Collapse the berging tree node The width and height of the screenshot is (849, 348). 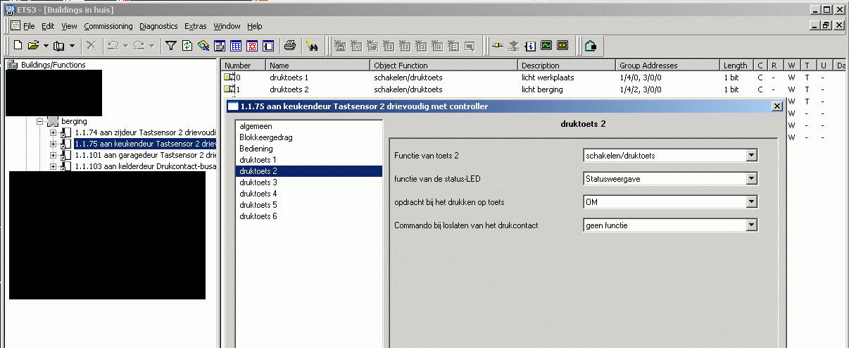pyautogui.click(x=40, y=121)
